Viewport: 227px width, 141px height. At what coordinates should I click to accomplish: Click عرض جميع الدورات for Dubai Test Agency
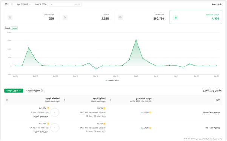[x=41, y=116]
